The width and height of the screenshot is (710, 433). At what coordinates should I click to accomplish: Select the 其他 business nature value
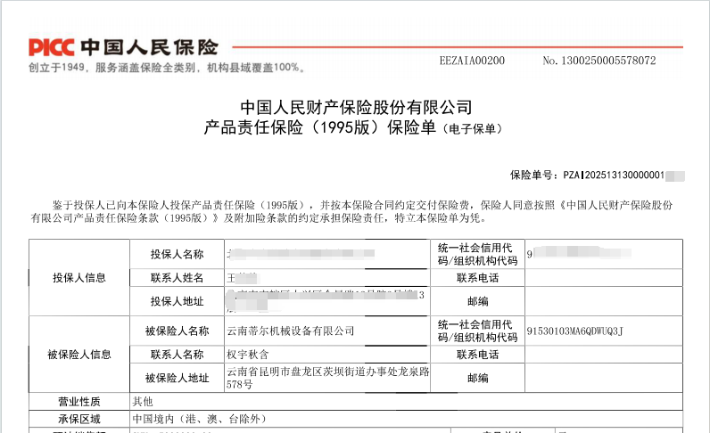click(143, 401)
